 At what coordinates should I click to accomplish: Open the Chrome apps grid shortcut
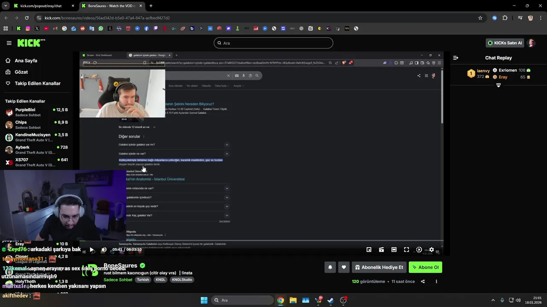6,29
